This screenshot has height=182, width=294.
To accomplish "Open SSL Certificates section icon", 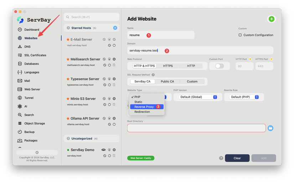I will tap(20, 55).
